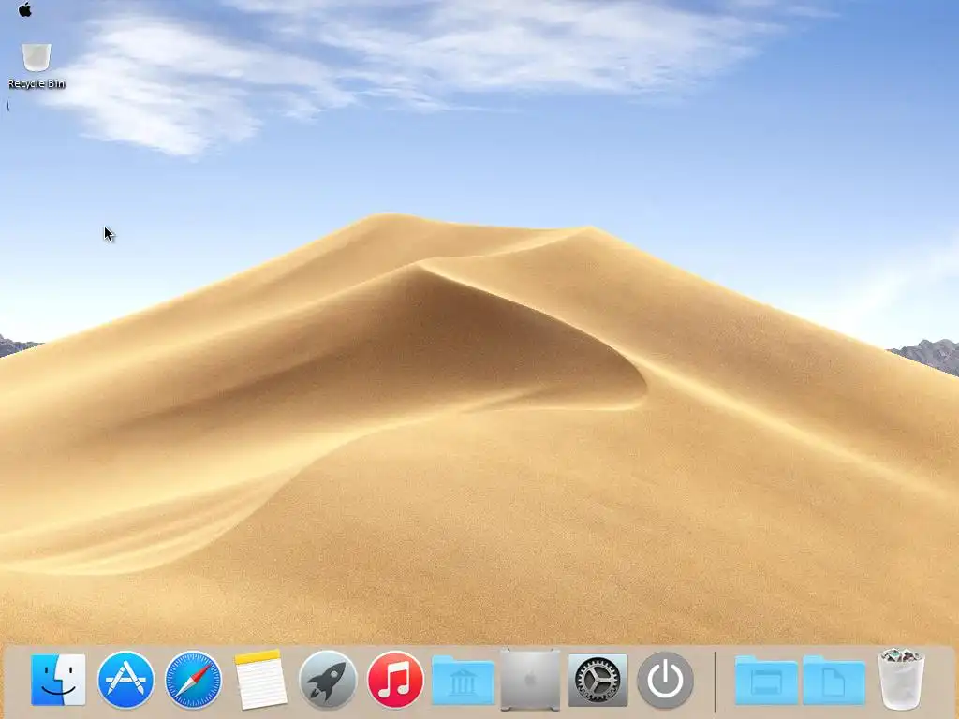This screenshot has width=959, height=719.
Task: Open the Apple menu logo
Action: (25, 9)
